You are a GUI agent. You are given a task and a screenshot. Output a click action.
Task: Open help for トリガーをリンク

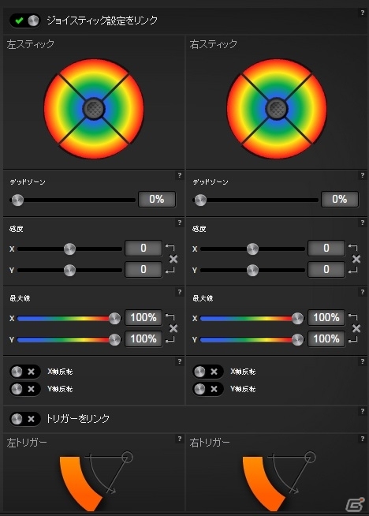point(363,411)
